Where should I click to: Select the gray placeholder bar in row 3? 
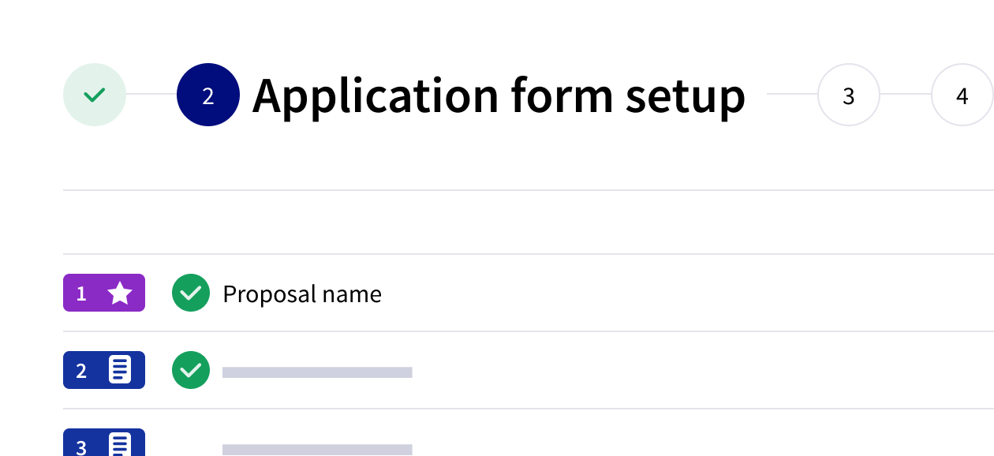pos(317,450)
